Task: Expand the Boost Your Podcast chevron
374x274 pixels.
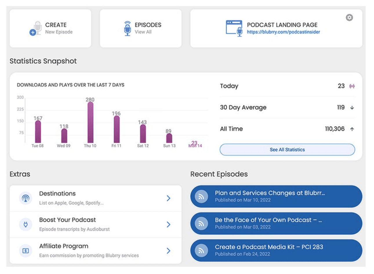Action: click(x=168, y=224)
